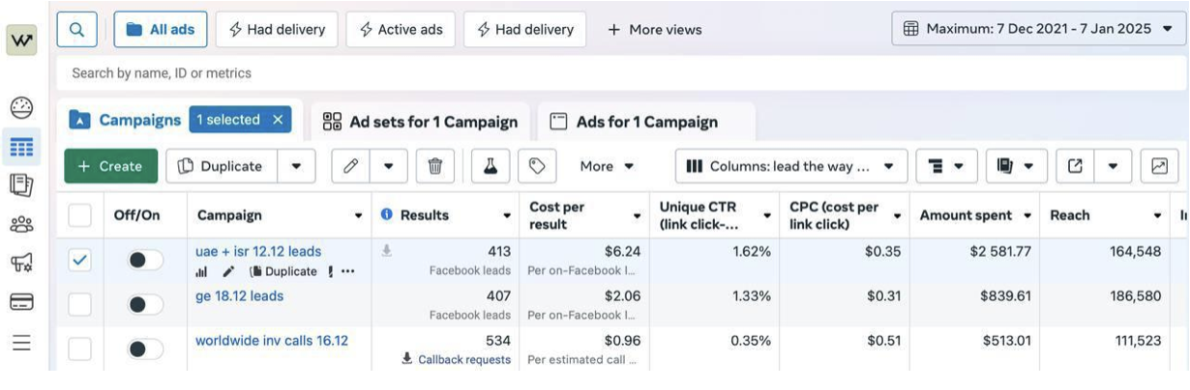This screenshot has width=1190, height=390.
Task: Open billing card icon in sidebar
Action: pos(21,302)
